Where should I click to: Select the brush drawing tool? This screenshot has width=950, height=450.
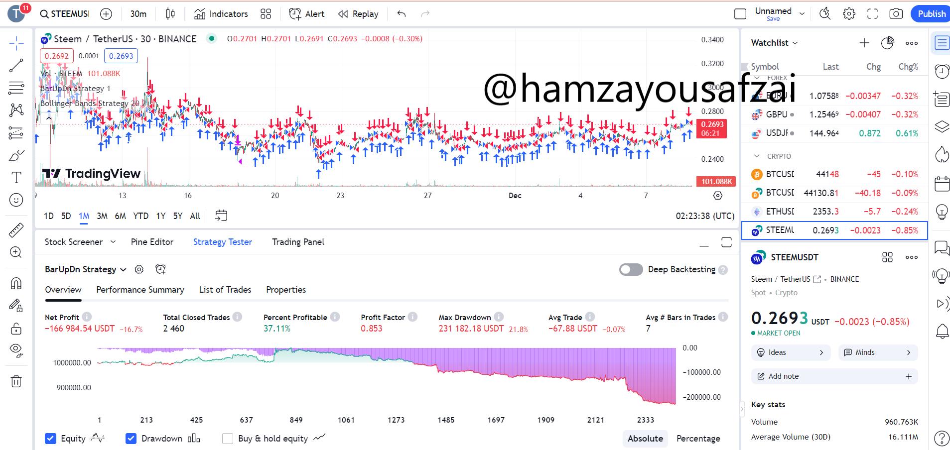pyautogui.click(x=16, y=155)
